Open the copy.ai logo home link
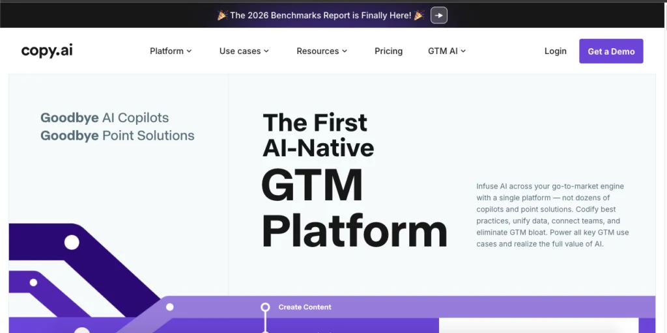 [x=47, y=51]
